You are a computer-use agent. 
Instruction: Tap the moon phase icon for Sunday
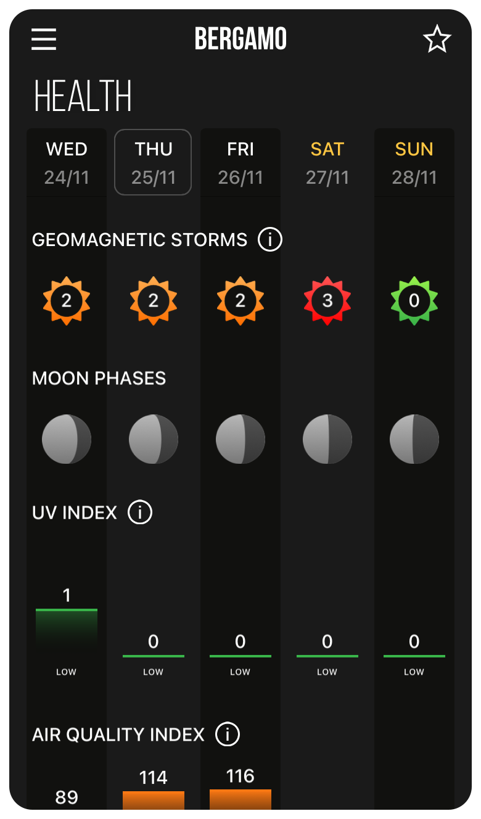pyautogui.click(x=414, y=438)
